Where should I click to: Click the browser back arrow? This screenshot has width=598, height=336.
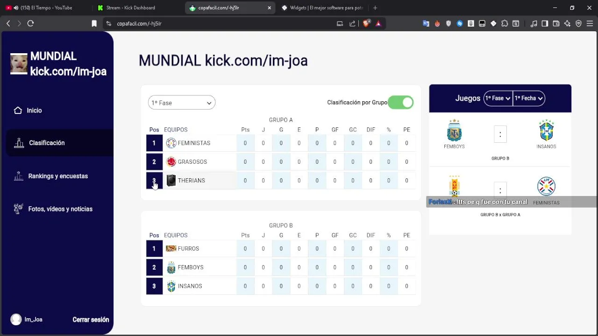pos(8,23)
